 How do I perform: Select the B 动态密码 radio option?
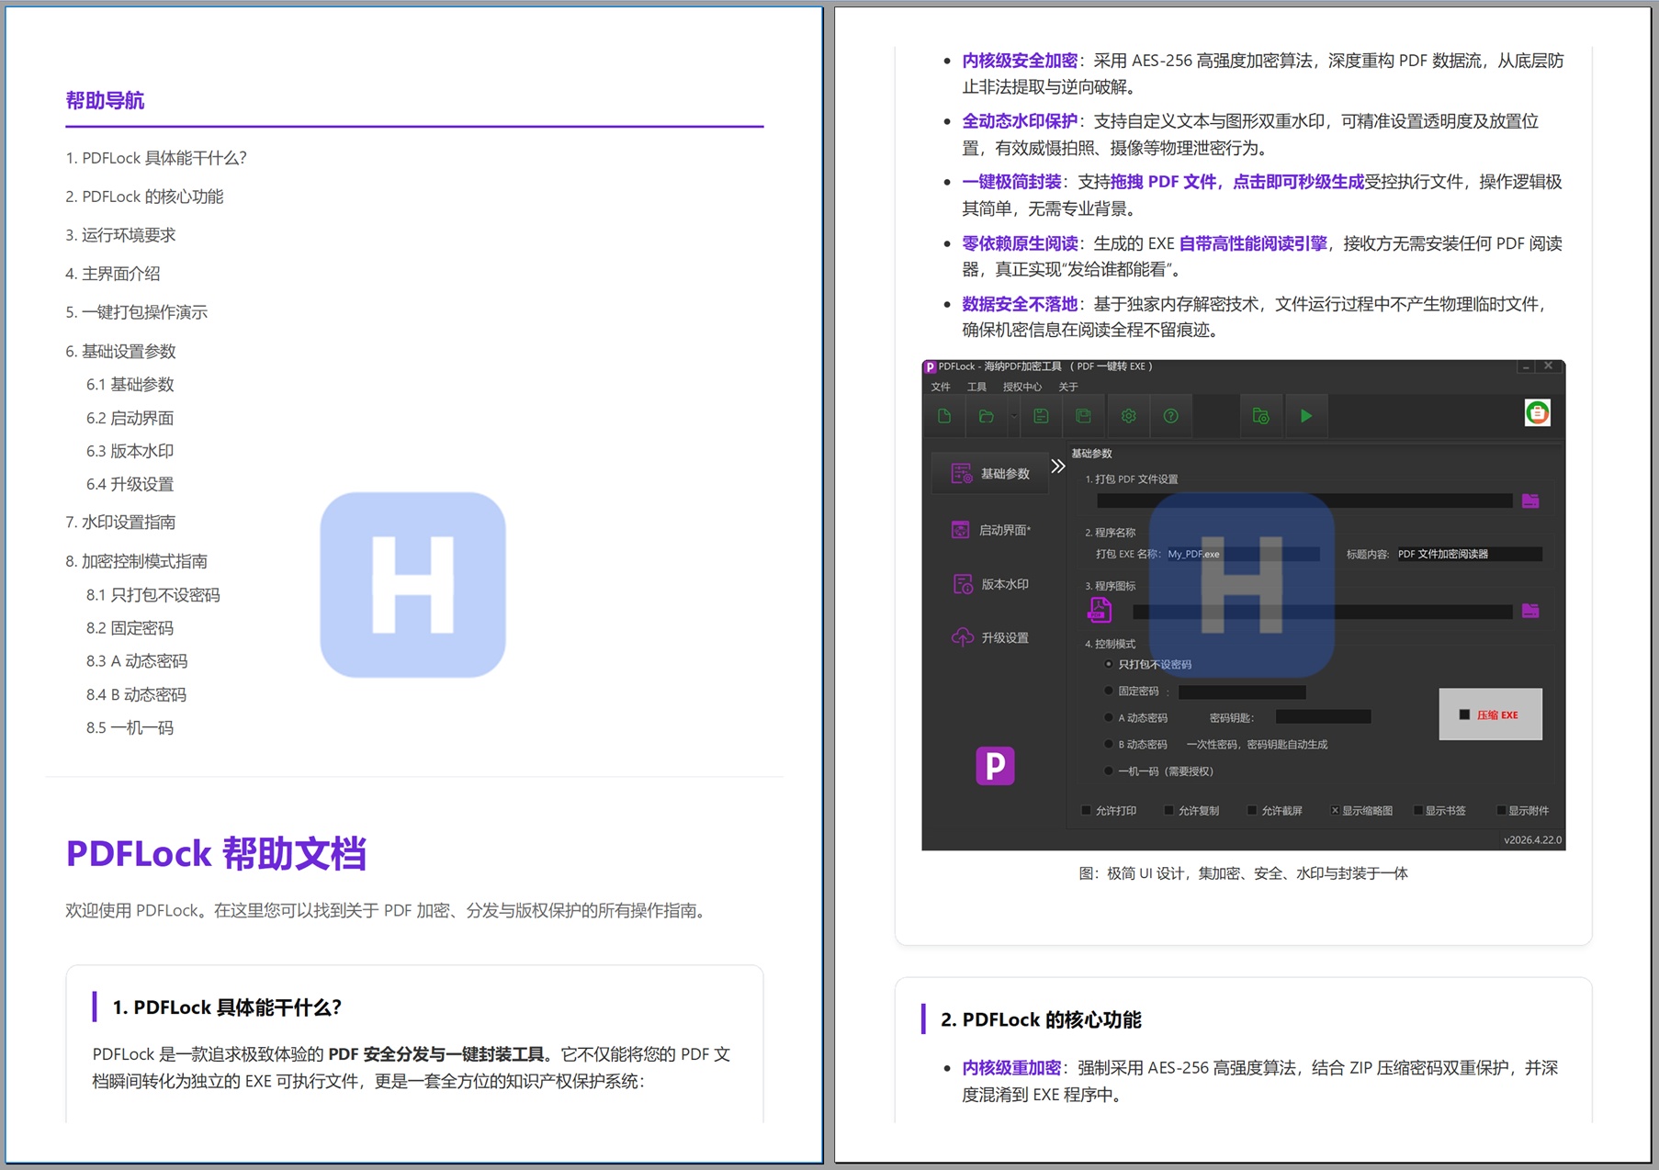(x=1109, y=744)
